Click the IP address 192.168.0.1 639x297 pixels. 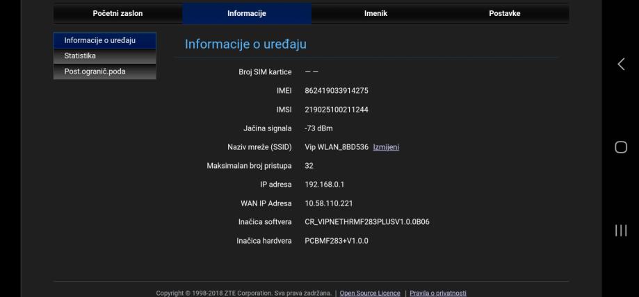coord(325,185)
